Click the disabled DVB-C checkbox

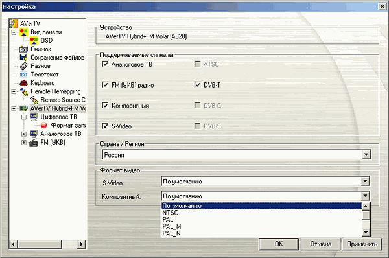click(198, 106)
